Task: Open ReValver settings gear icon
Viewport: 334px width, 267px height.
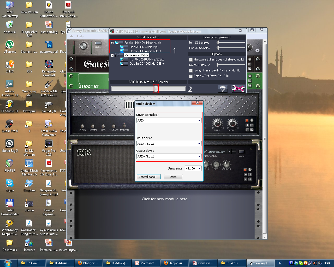Action: pos(258,51)
